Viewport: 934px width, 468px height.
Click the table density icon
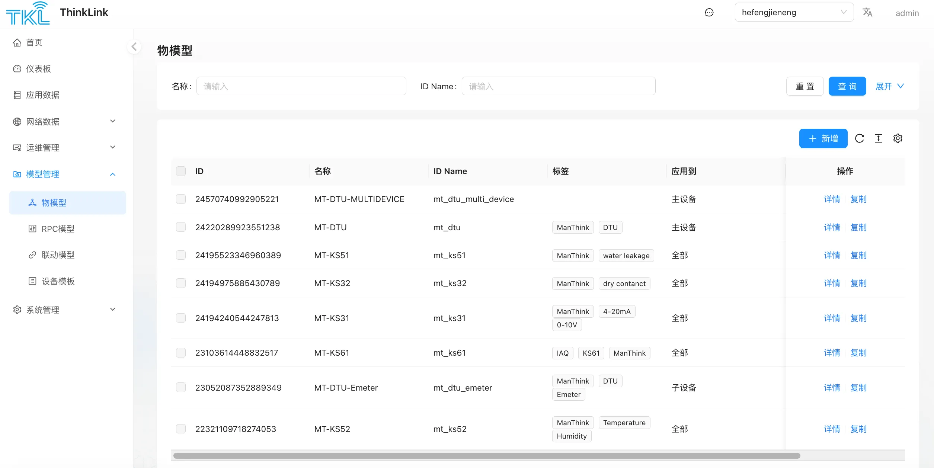[x=878, y=138]
